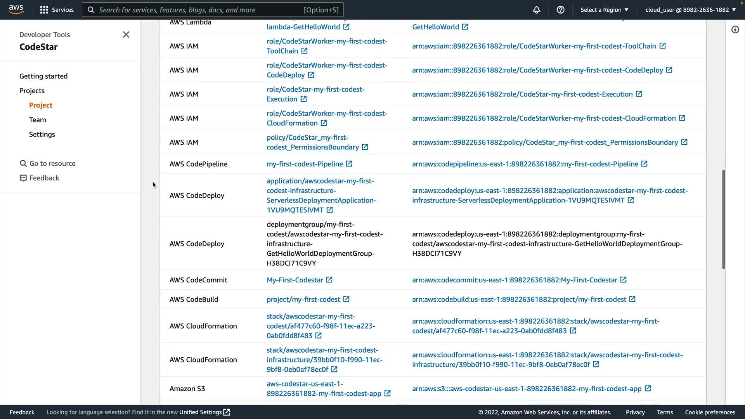
Task: Select Team in the sidebar
Action: pyautogui.click(x=38, y=119)
